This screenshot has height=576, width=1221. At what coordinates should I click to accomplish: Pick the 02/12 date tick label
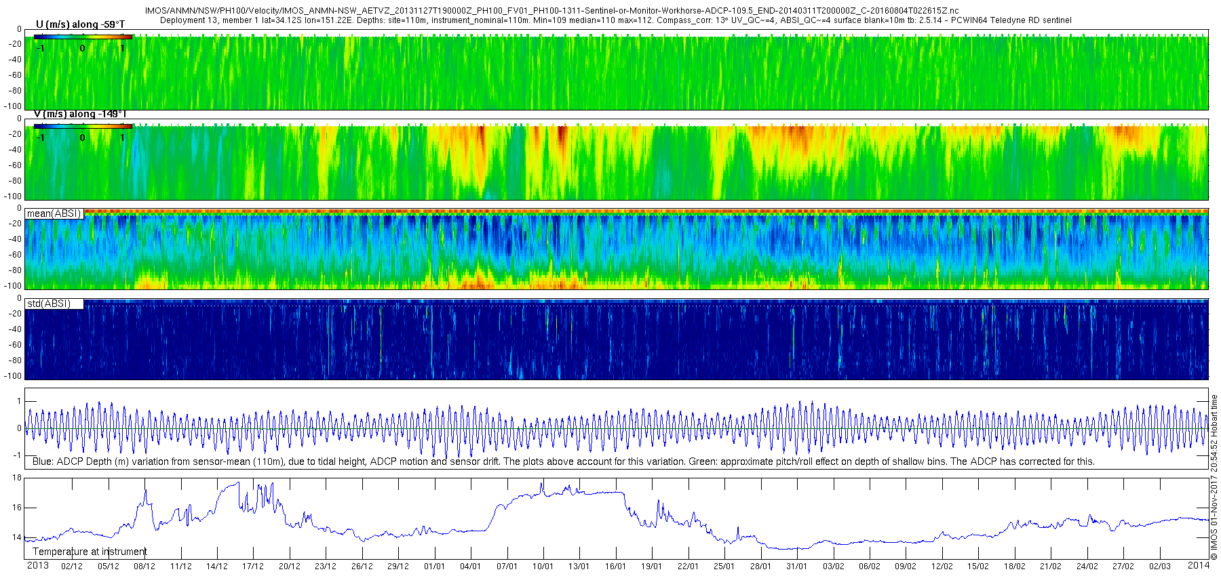[x=72, y=567]
